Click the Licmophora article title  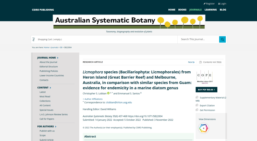point(137,80)
